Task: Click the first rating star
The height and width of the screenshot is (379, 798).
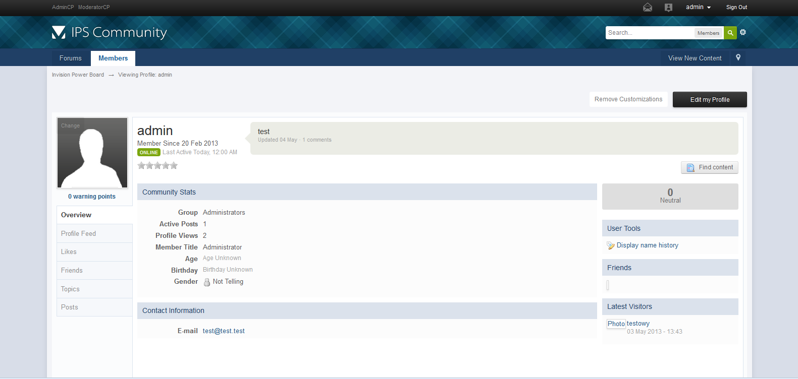Action: tap(141, 165)
